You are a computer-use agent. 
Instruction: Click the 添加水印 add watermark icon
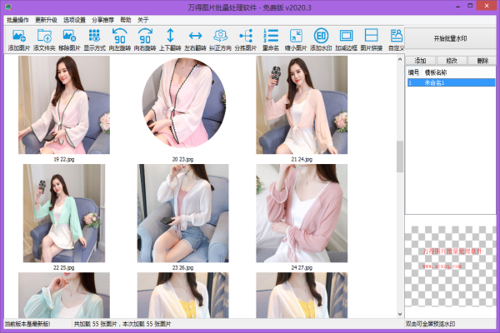click(321, 37)
